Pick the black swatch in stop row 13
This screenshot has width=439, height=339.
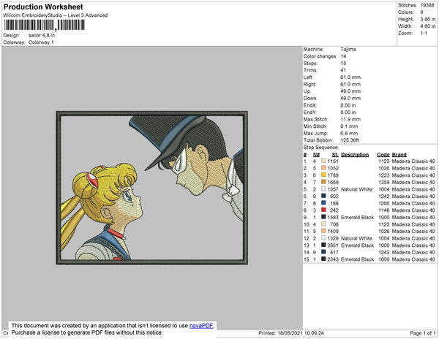pos(323,245)
